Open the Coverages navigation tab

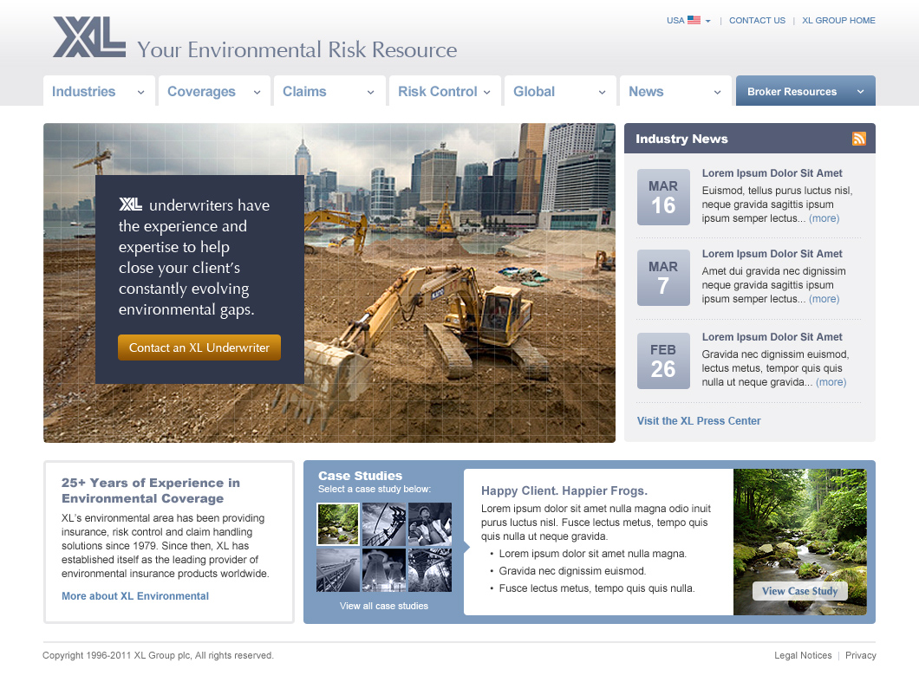tap(214, 91)
